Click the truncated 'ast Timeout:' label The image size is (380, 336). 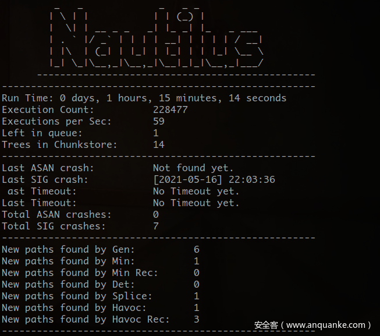tap(42, 191)
